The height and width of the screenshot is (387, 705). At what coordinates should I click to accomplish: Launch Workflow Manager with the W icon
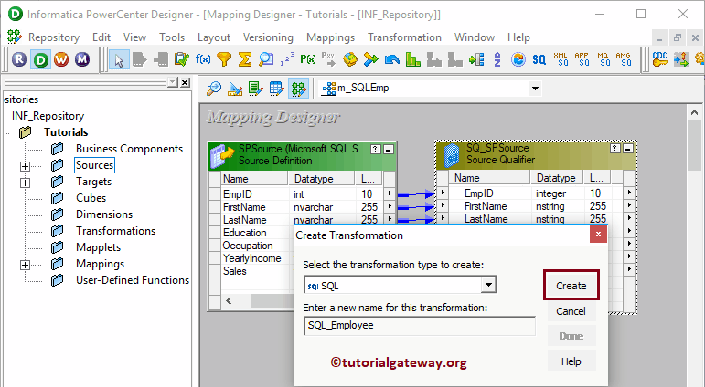coord(61,59)
